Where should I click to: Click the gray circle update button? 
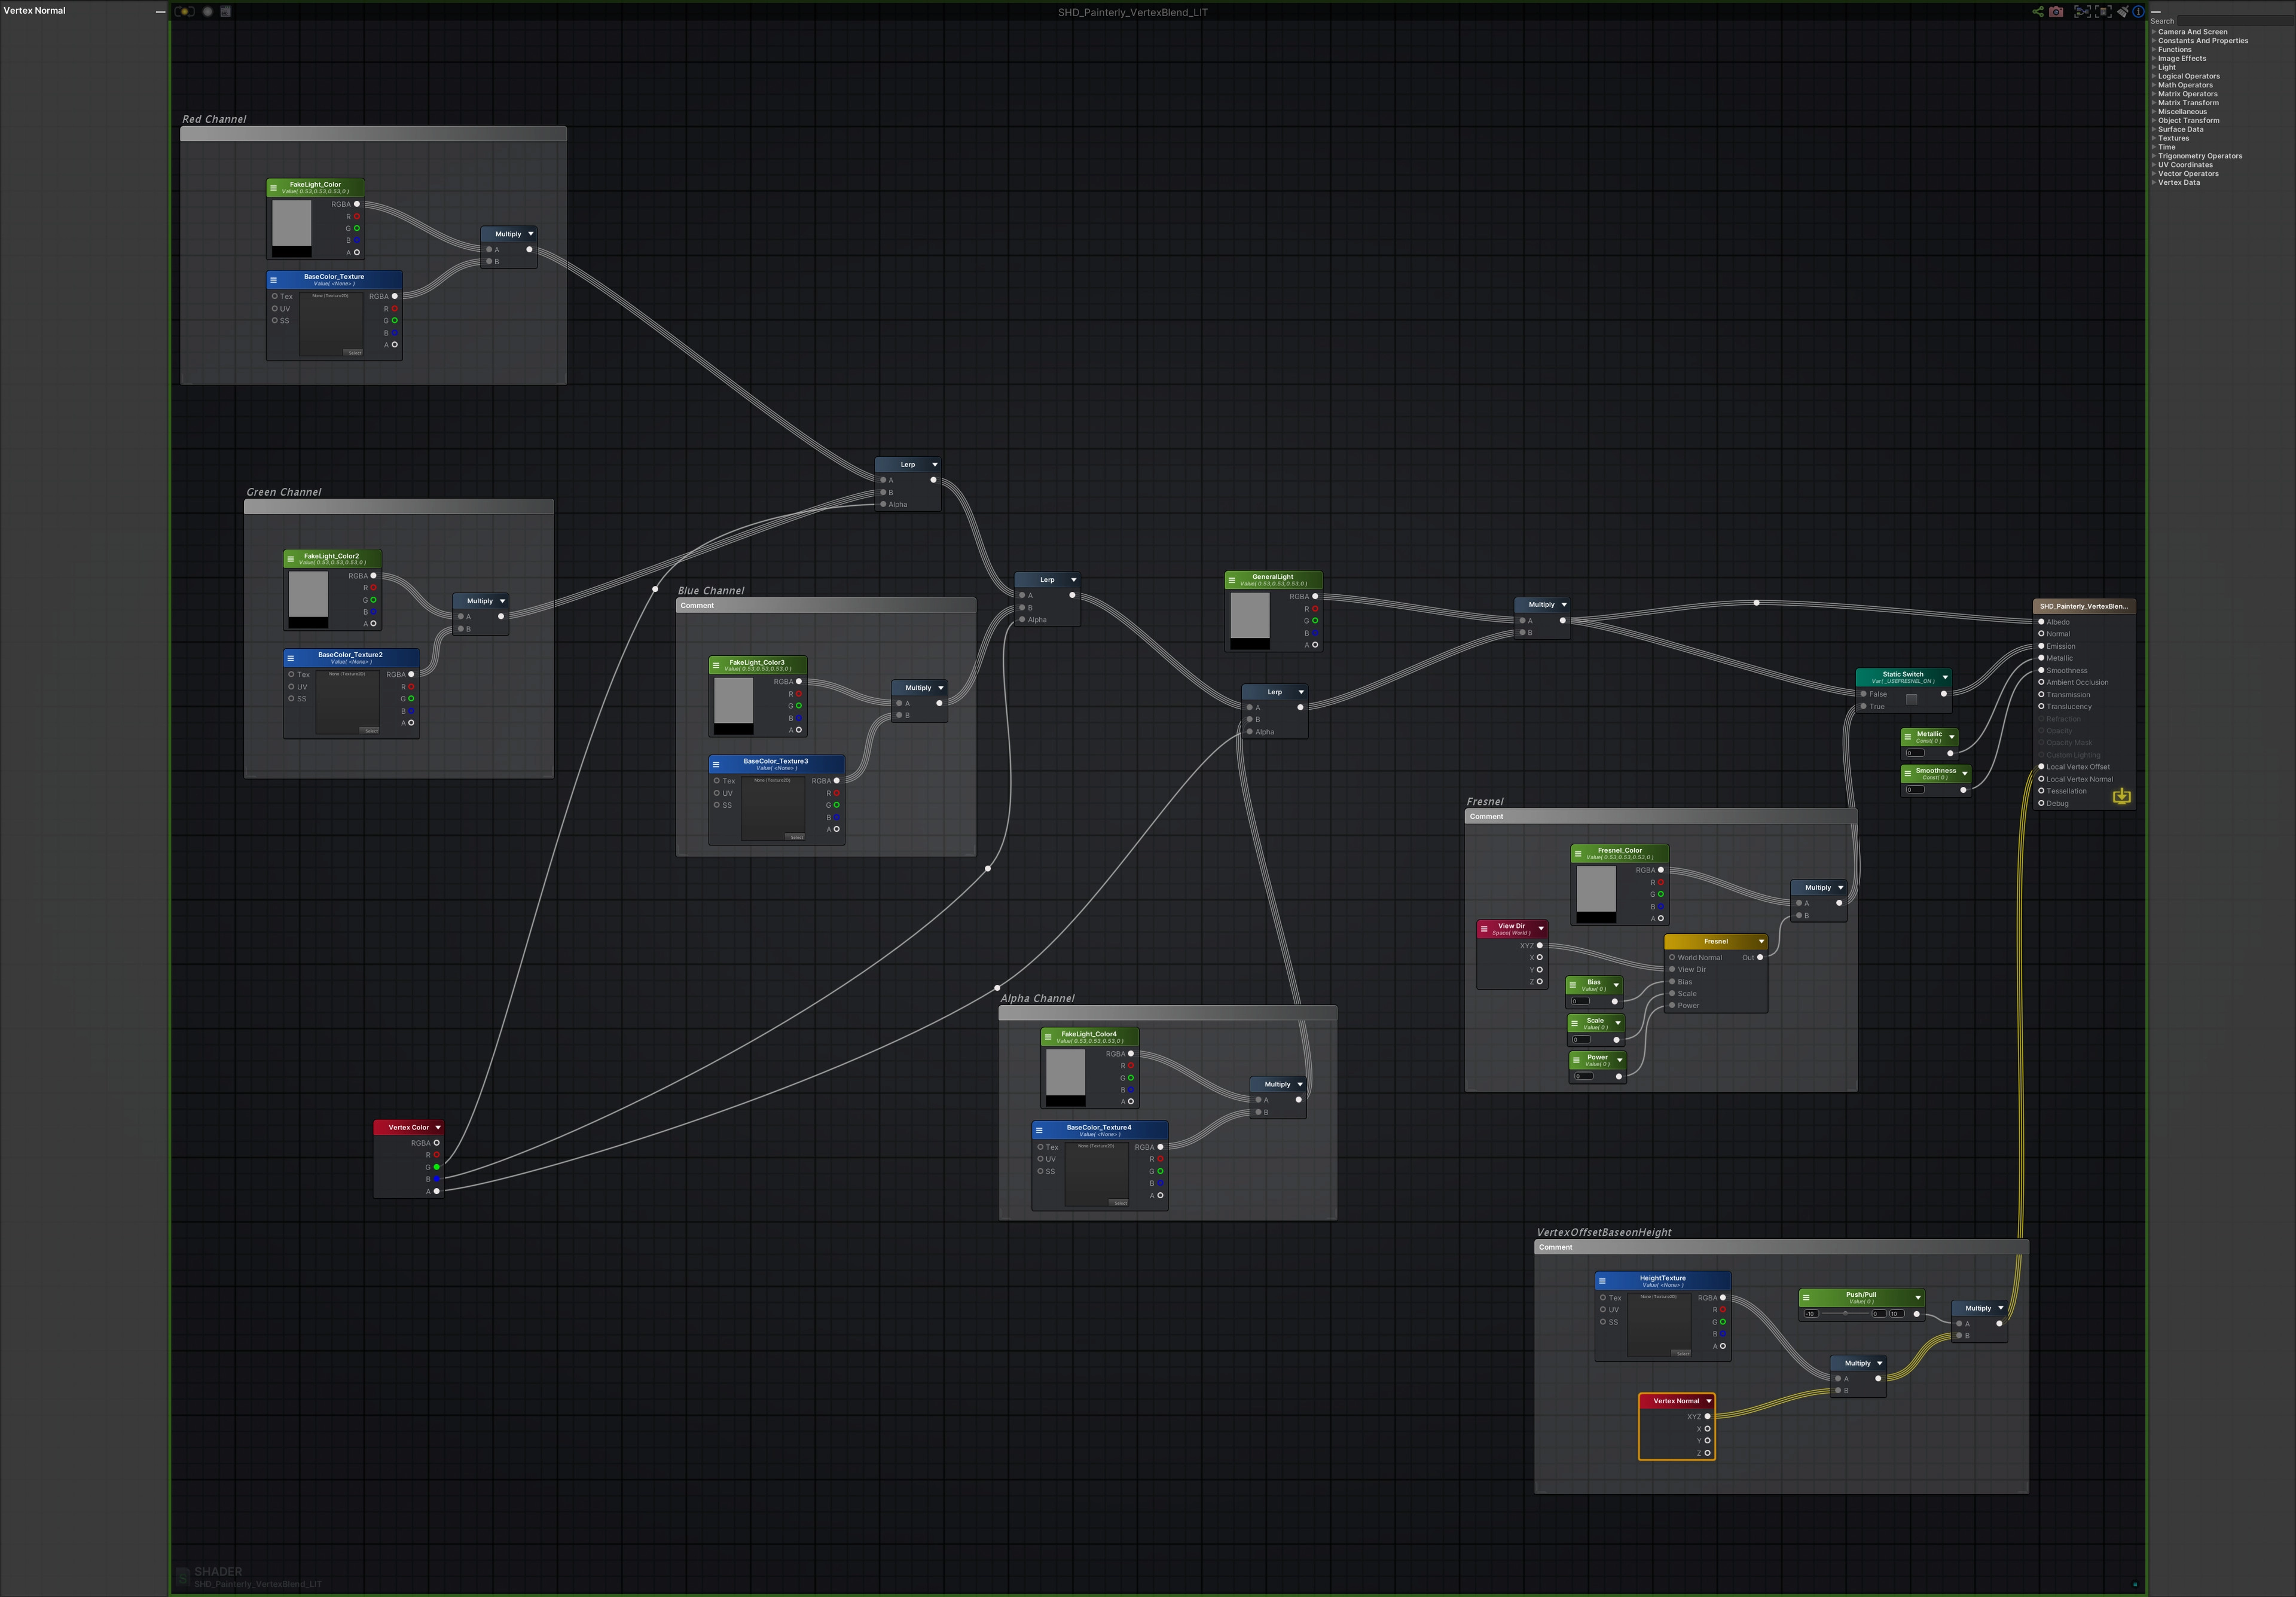(207, 12)
